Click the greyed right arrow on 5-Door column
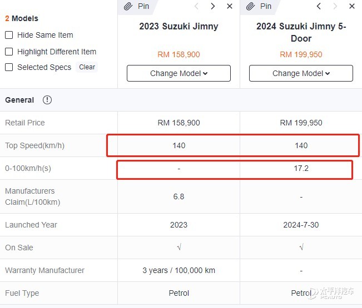 pyautogui.click(x=335, y=6)
